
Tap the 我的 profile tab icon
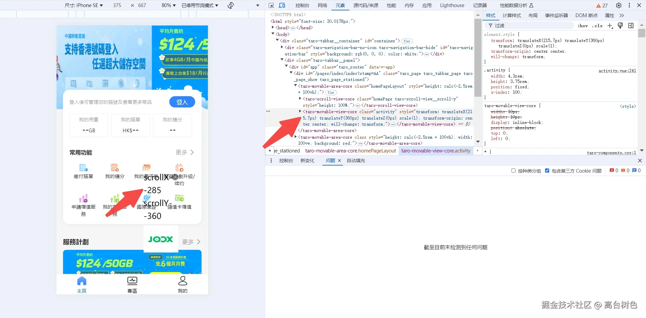pos(183,281)
